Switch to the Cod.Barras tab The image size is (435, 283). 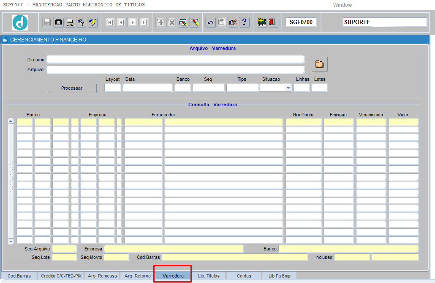(x=19, y=276)
